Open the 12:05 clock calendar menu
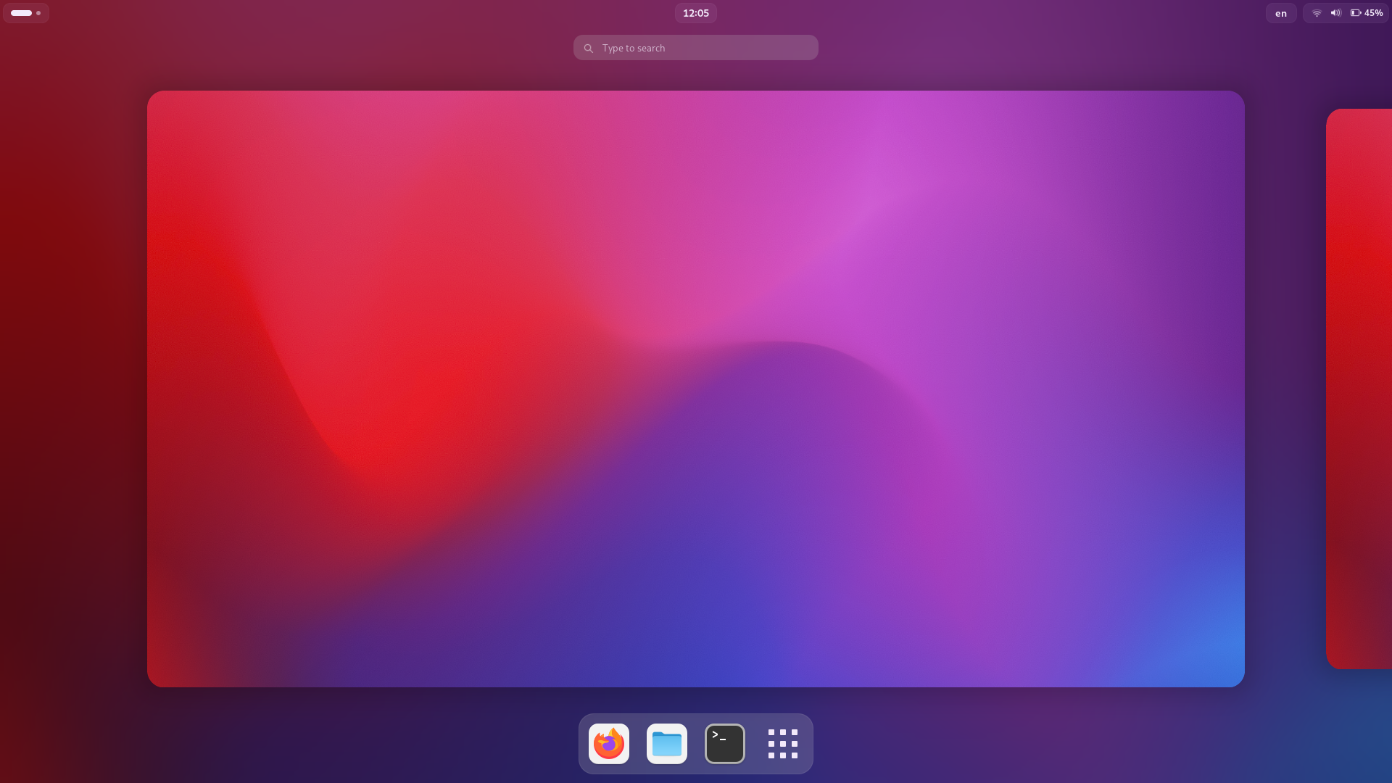 click(696, 13)
